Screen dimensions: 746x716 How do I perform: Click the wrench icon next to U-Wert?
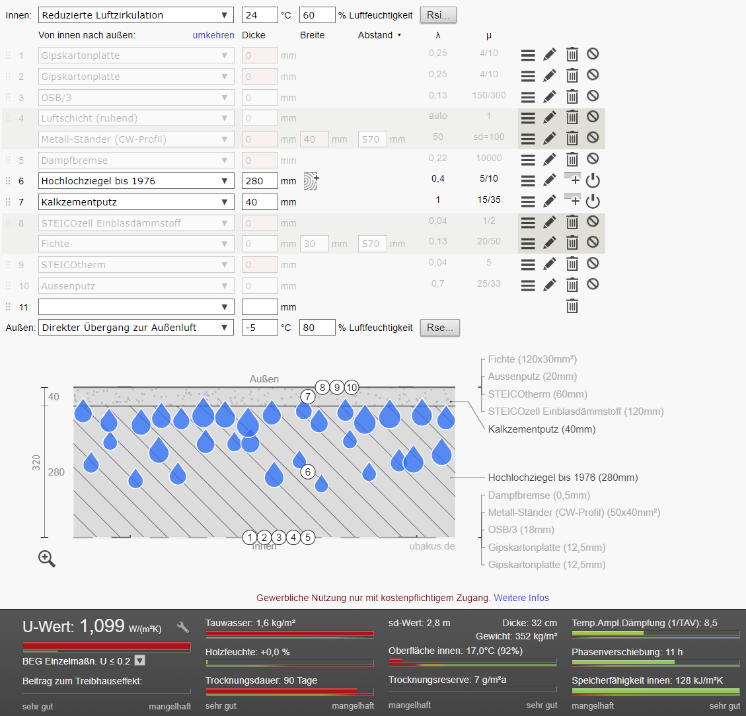tap(183, 627)
